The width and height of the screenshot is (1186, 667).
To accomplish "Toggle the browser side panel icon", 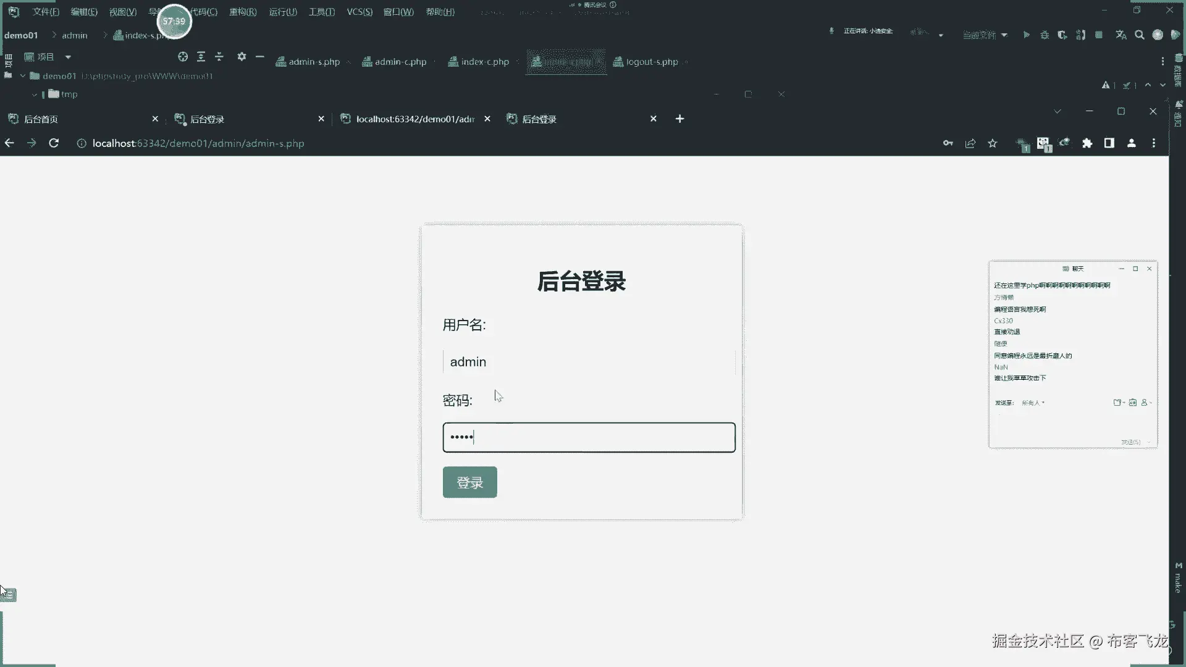I will click(x=1109, y=143).
